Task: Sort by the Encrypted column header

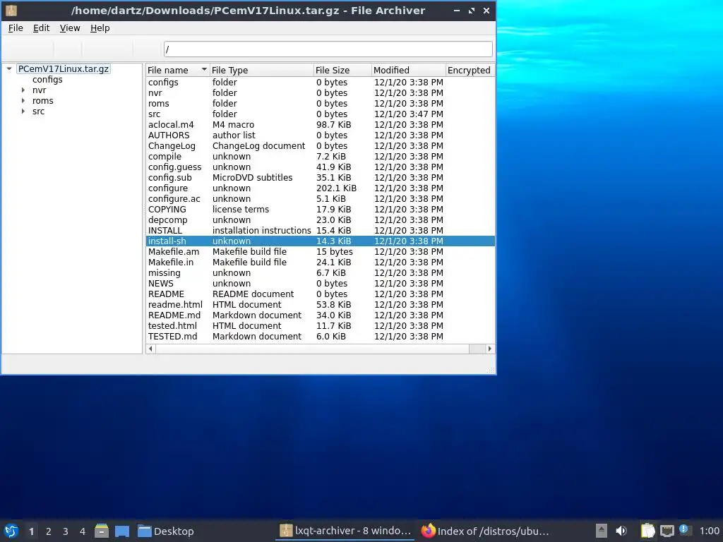Action: [x=470, y=70]
